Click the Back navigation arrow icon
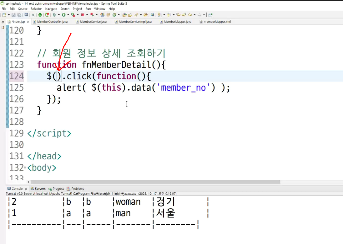The width and height of the screenshot is (343, 244). 190,15
